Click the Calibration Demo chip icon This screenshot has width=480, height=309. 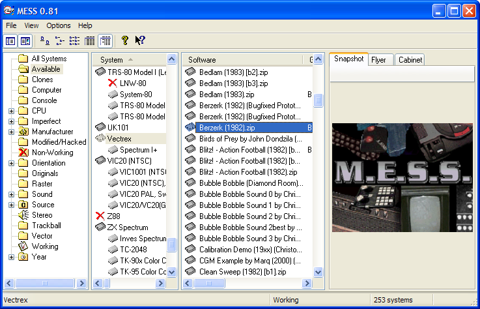[x=190, y=249]
